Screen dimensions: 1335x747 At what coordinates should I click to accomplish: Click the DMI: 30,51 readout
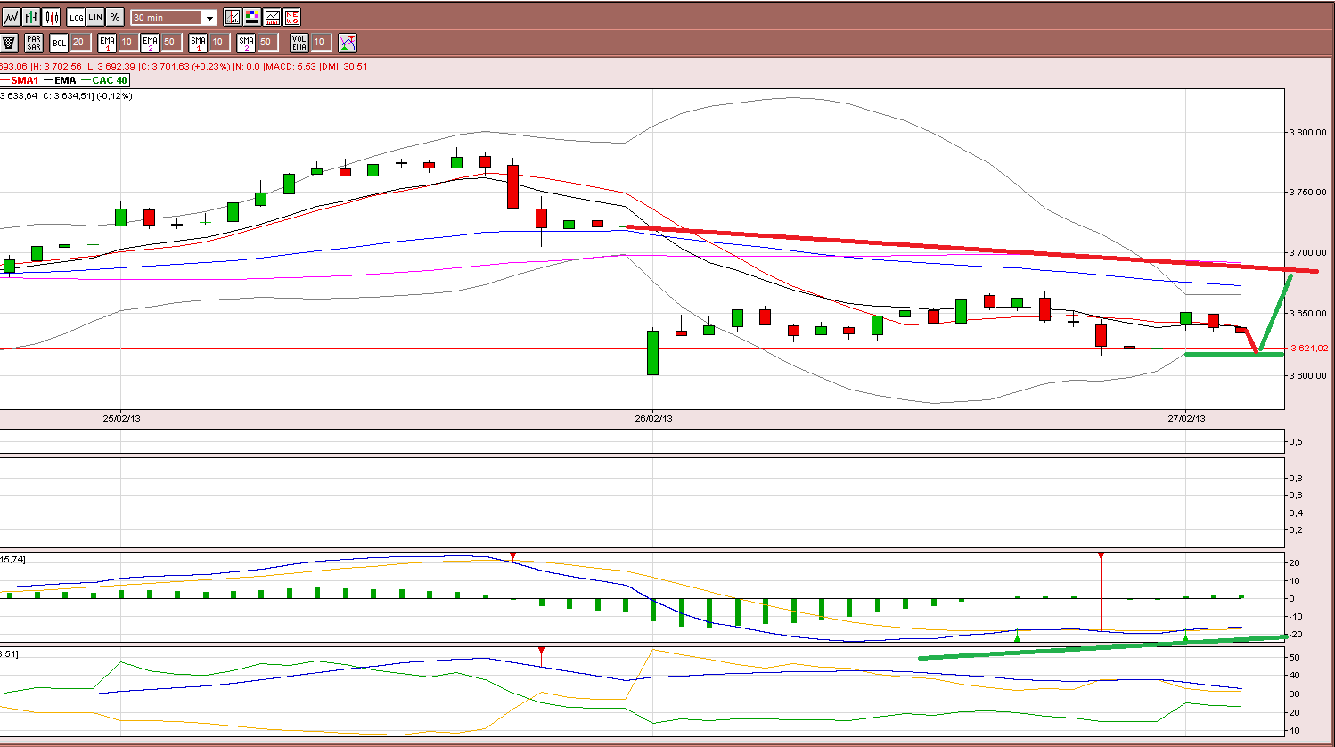tap(344, 66)
